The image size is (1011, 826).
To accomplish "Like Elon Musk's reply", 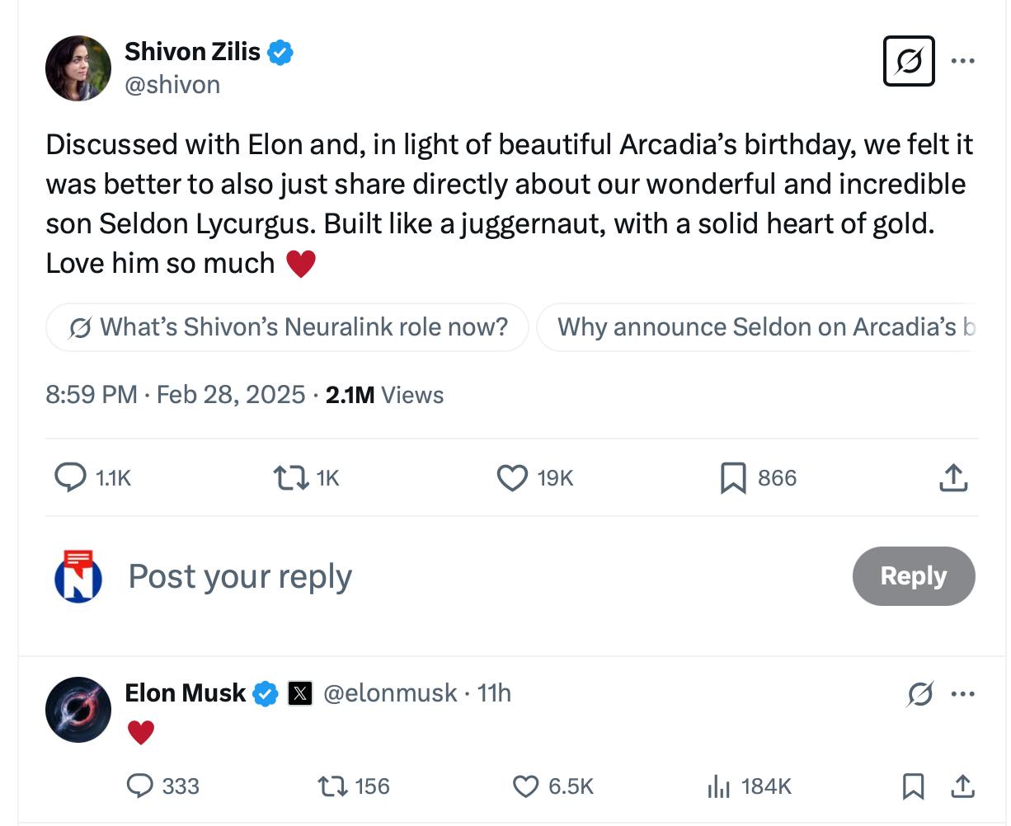I will [526, 786].
